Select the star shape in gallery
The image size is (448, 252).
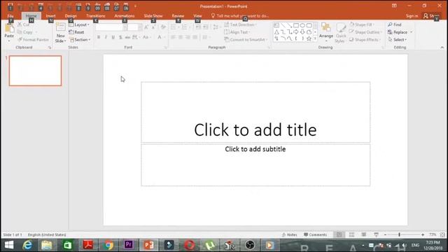[x=309, y=38]
